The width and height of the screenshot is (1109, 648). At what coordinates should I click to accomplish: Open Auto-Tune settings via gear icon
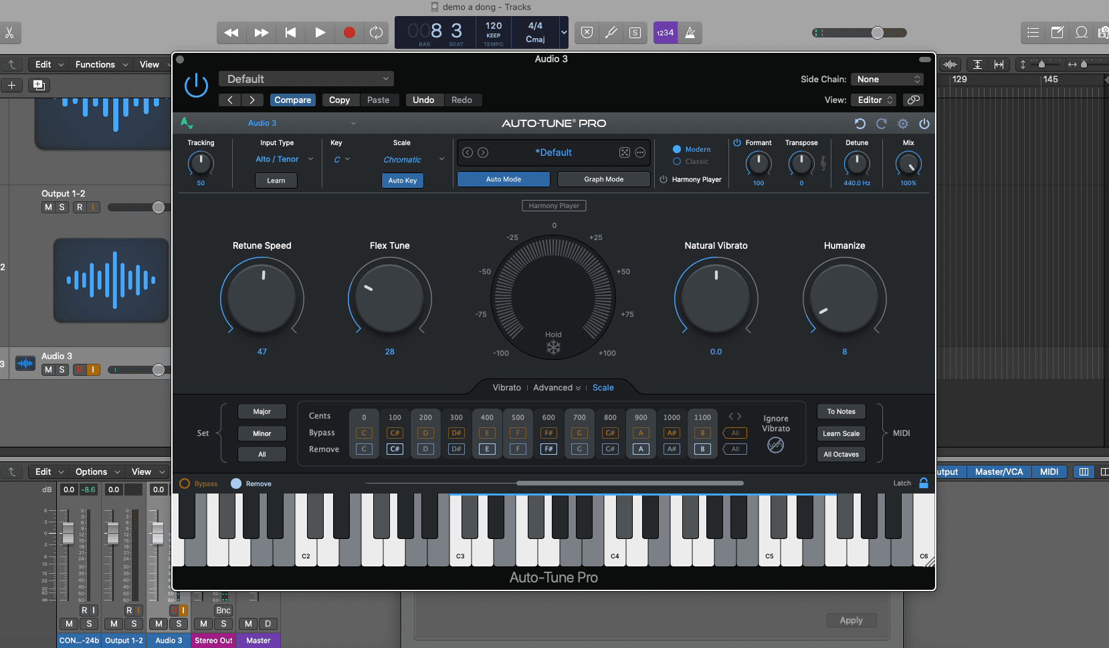[x=903, y=124]
